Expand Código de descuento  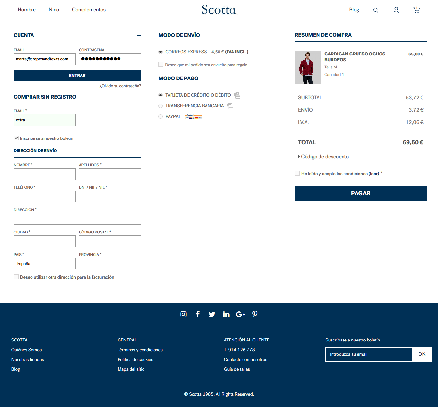(x=323, y=157)
